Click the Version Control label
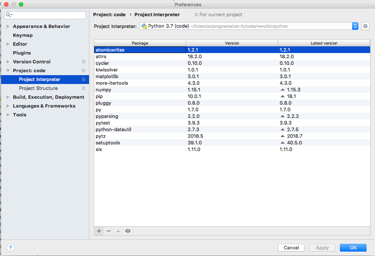The height and width of the screenshot is (256, 375). coord(31,62)
